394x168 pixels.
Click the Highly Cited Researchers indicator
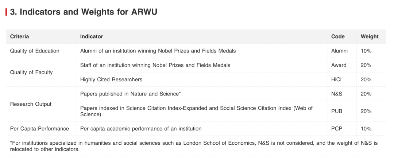point(111,79)
